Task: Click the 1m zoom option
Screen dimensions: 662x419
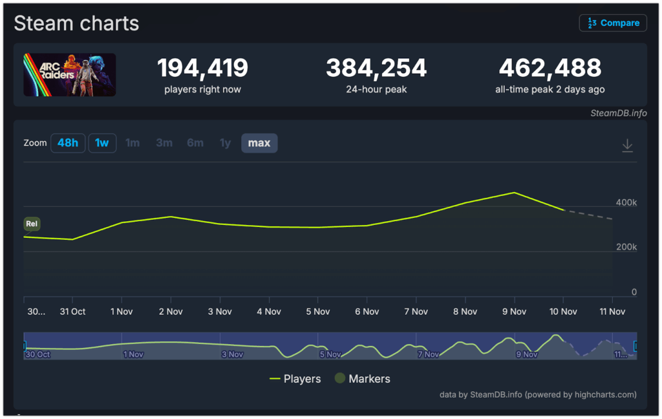Action: pos(133,143)
